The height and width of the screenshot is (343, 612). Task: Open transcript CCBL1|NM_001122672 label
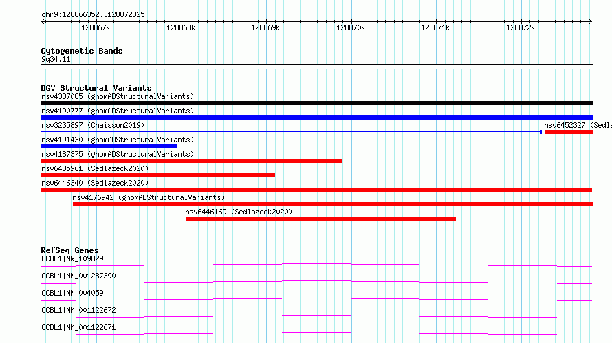(x=78, y=310)
